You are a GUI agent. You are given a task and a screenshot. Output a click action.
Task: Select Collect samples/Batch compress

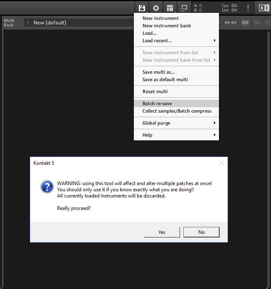(x=176, y=111)
